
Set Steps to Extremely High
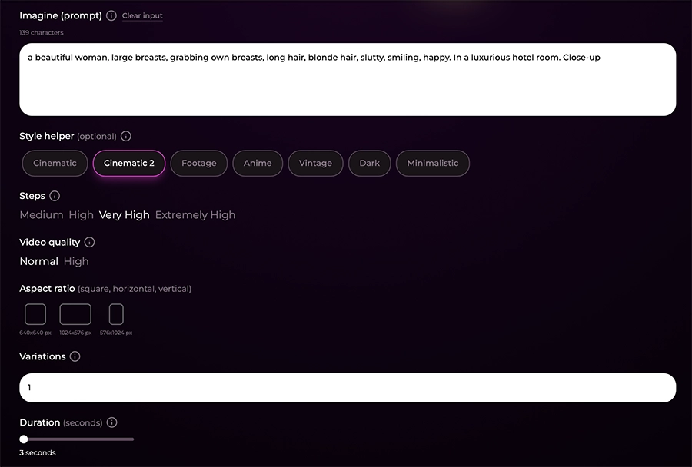[x=195, y=215]
